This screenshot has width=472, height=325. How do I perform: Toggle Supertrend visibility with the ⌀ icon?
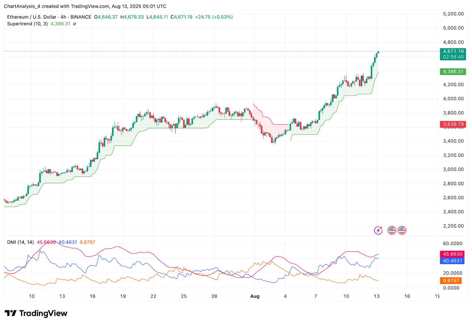tap(74, 24)
